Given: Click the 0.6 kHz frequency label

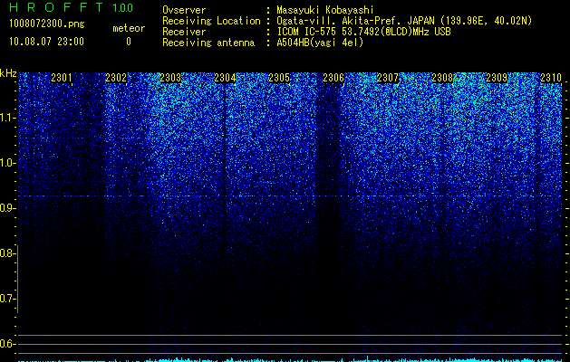Looking at the screenshot, I should [x=7, y=344].
